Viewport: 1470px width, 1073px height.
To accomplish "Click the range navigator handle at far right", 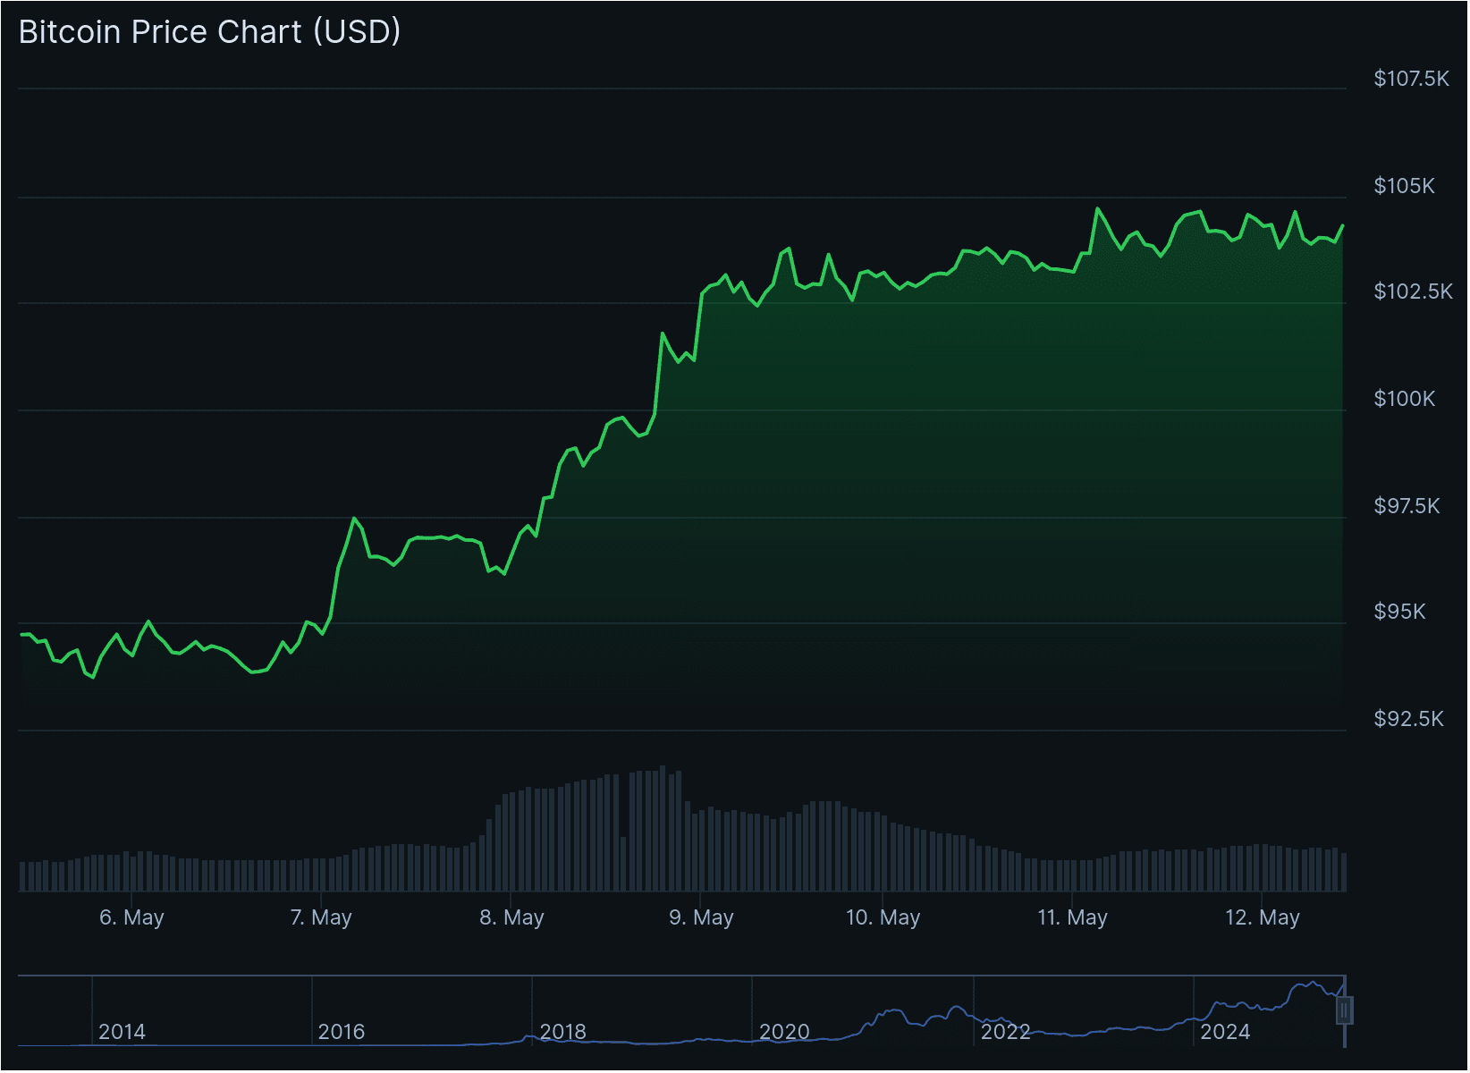I will pyautogui.click(x=1345, y=1011).
